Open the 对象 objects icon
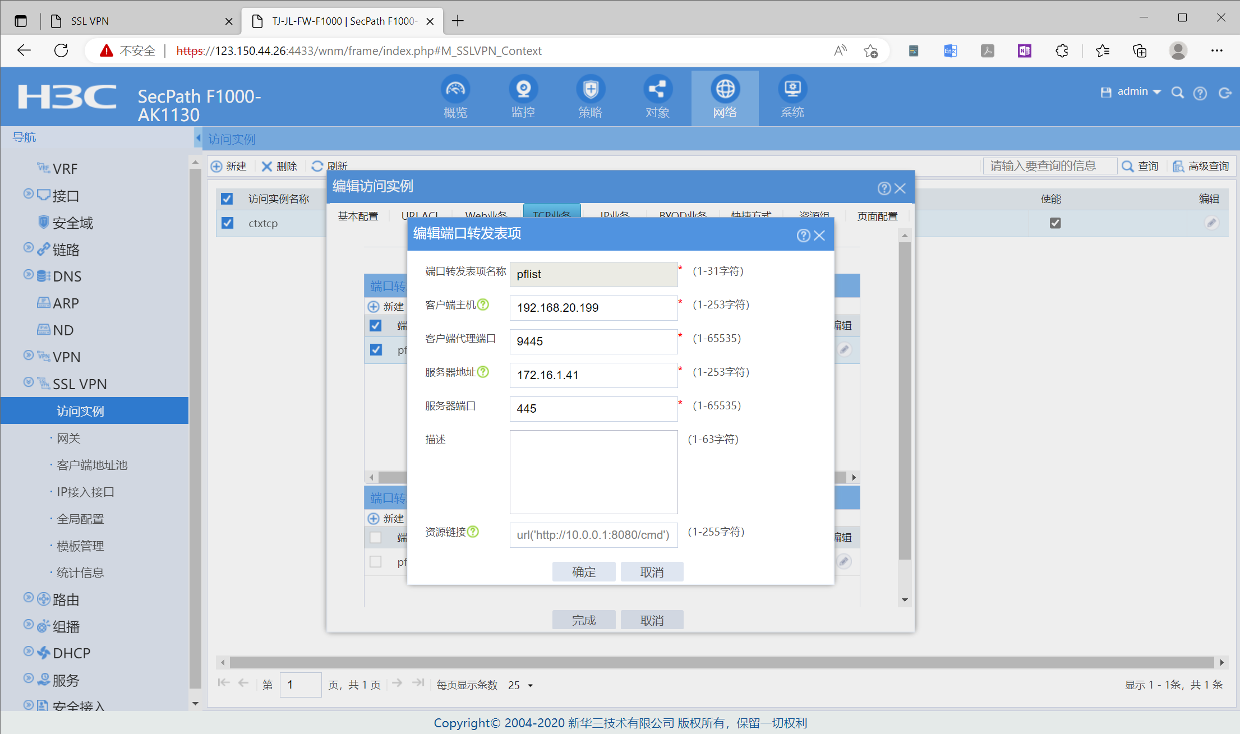1240x734 pixels. 657,90
